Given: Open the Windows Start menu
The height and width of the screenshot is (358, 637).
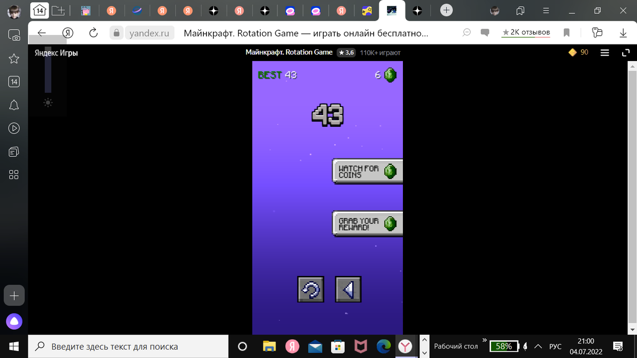Looking at the screenshot, I should point(14,346).
